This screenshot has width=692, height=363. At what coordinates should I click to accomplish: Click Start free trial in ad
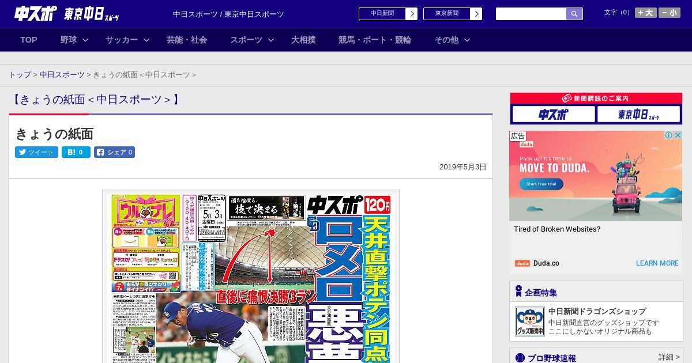(x=541, y=184)
